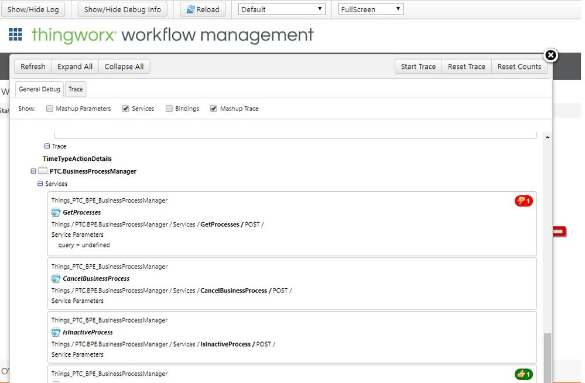Viewport: 585px width, 383px height.
Task: Click Reset Trace
Action: (467, 66)
